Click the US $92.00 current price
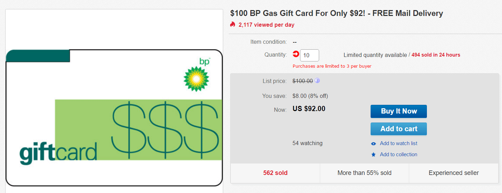 [x=309, y=109]
